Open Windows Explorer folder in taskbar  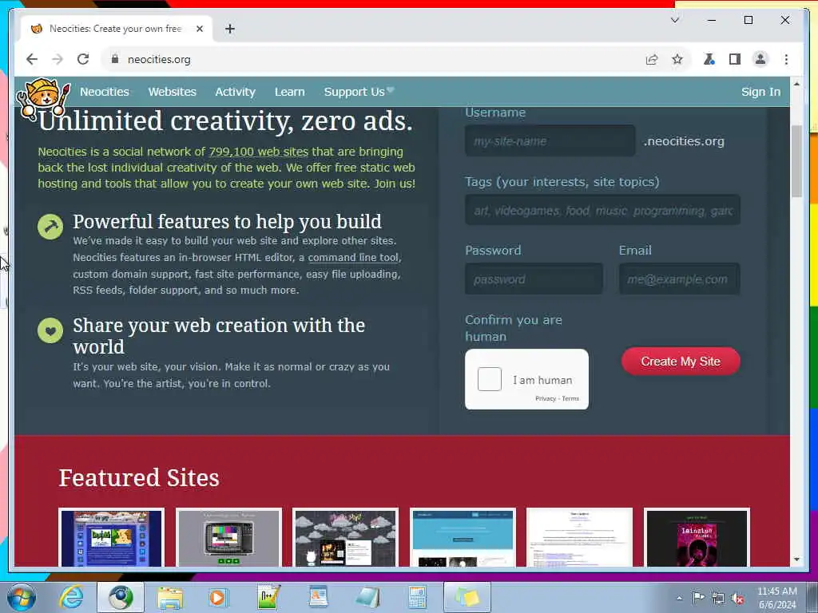170,597
